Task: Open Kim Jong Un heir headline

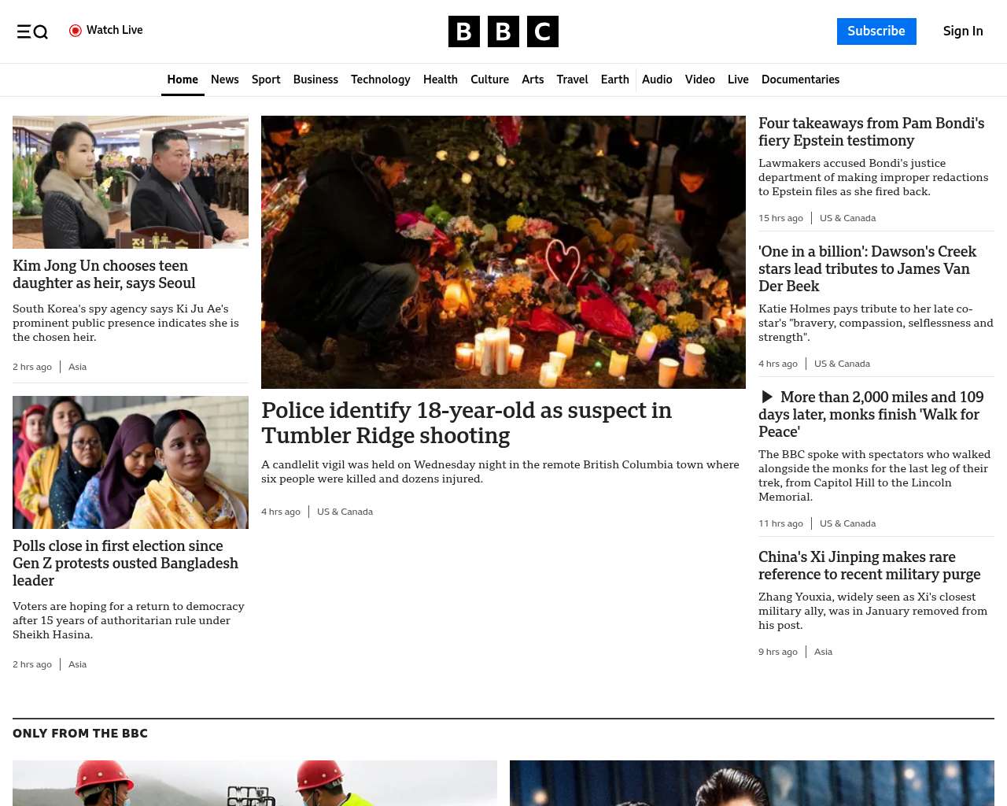Action: point(104,275)
